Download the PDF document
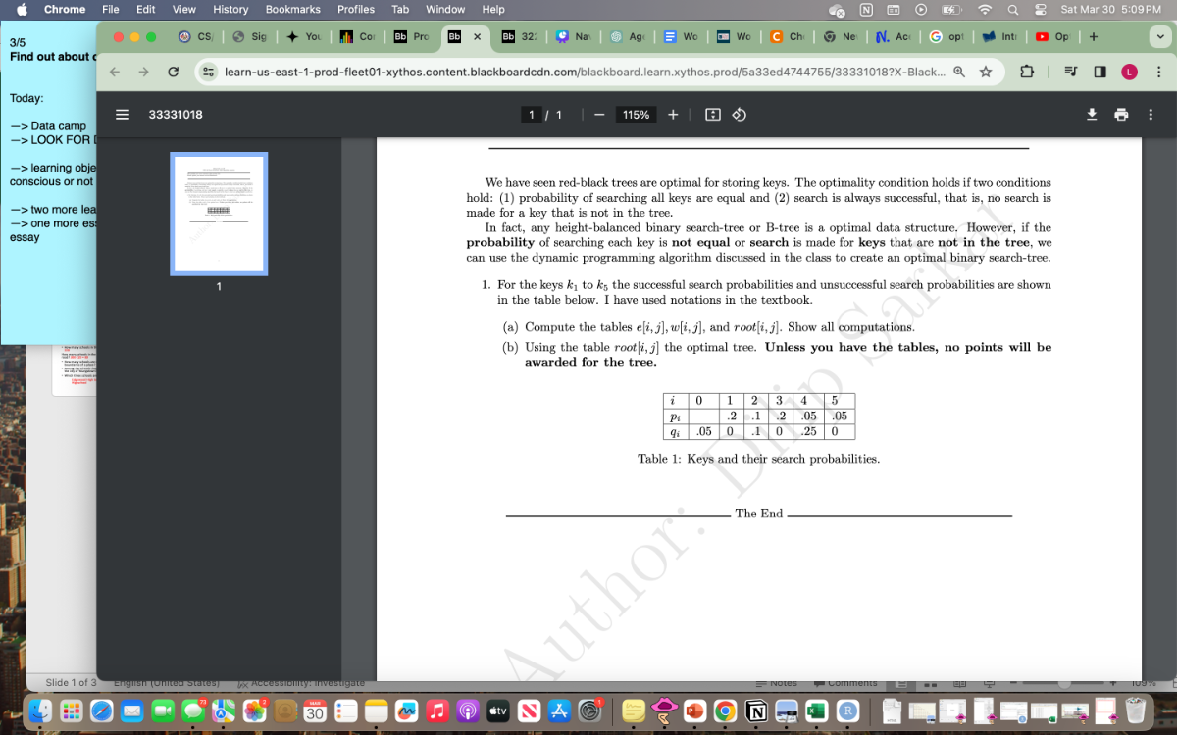 [x=1092, y=115]
